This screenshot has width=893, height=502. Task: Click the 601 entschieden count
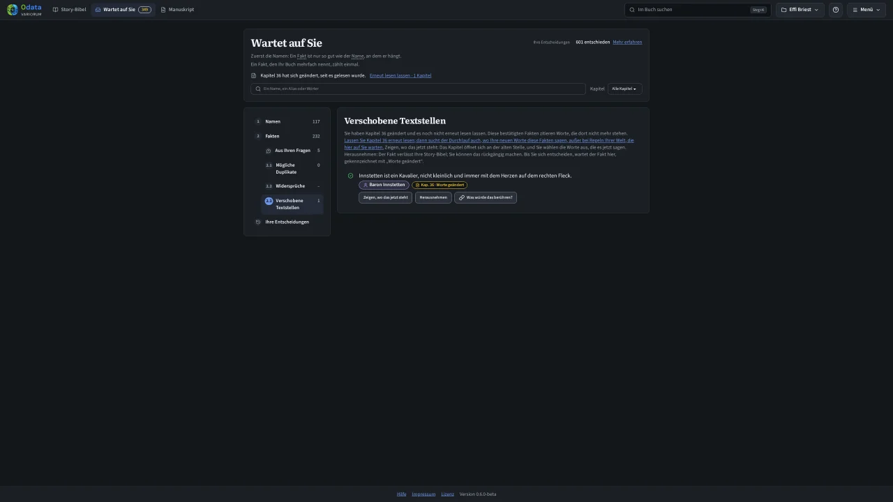click(x=592, y=42)
